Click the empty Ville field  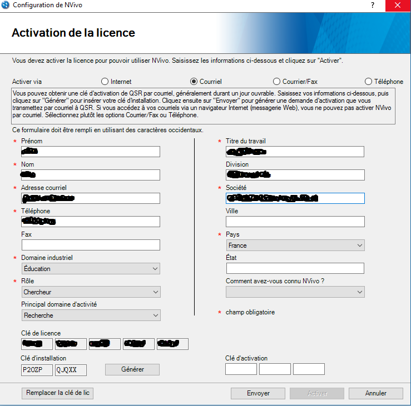295,222
